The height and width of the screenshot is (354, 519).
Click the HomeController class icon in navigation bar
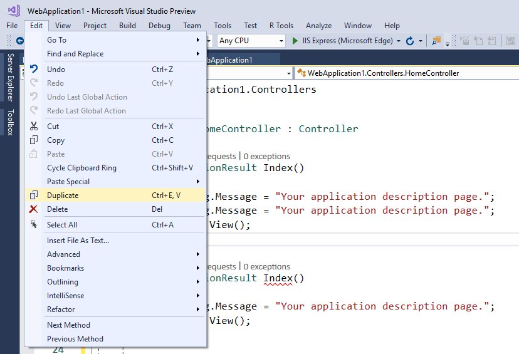(x=301, y=73)
